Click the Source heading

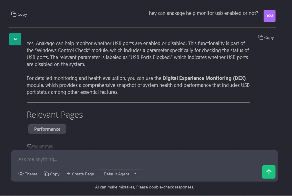(x=40, y=147)
